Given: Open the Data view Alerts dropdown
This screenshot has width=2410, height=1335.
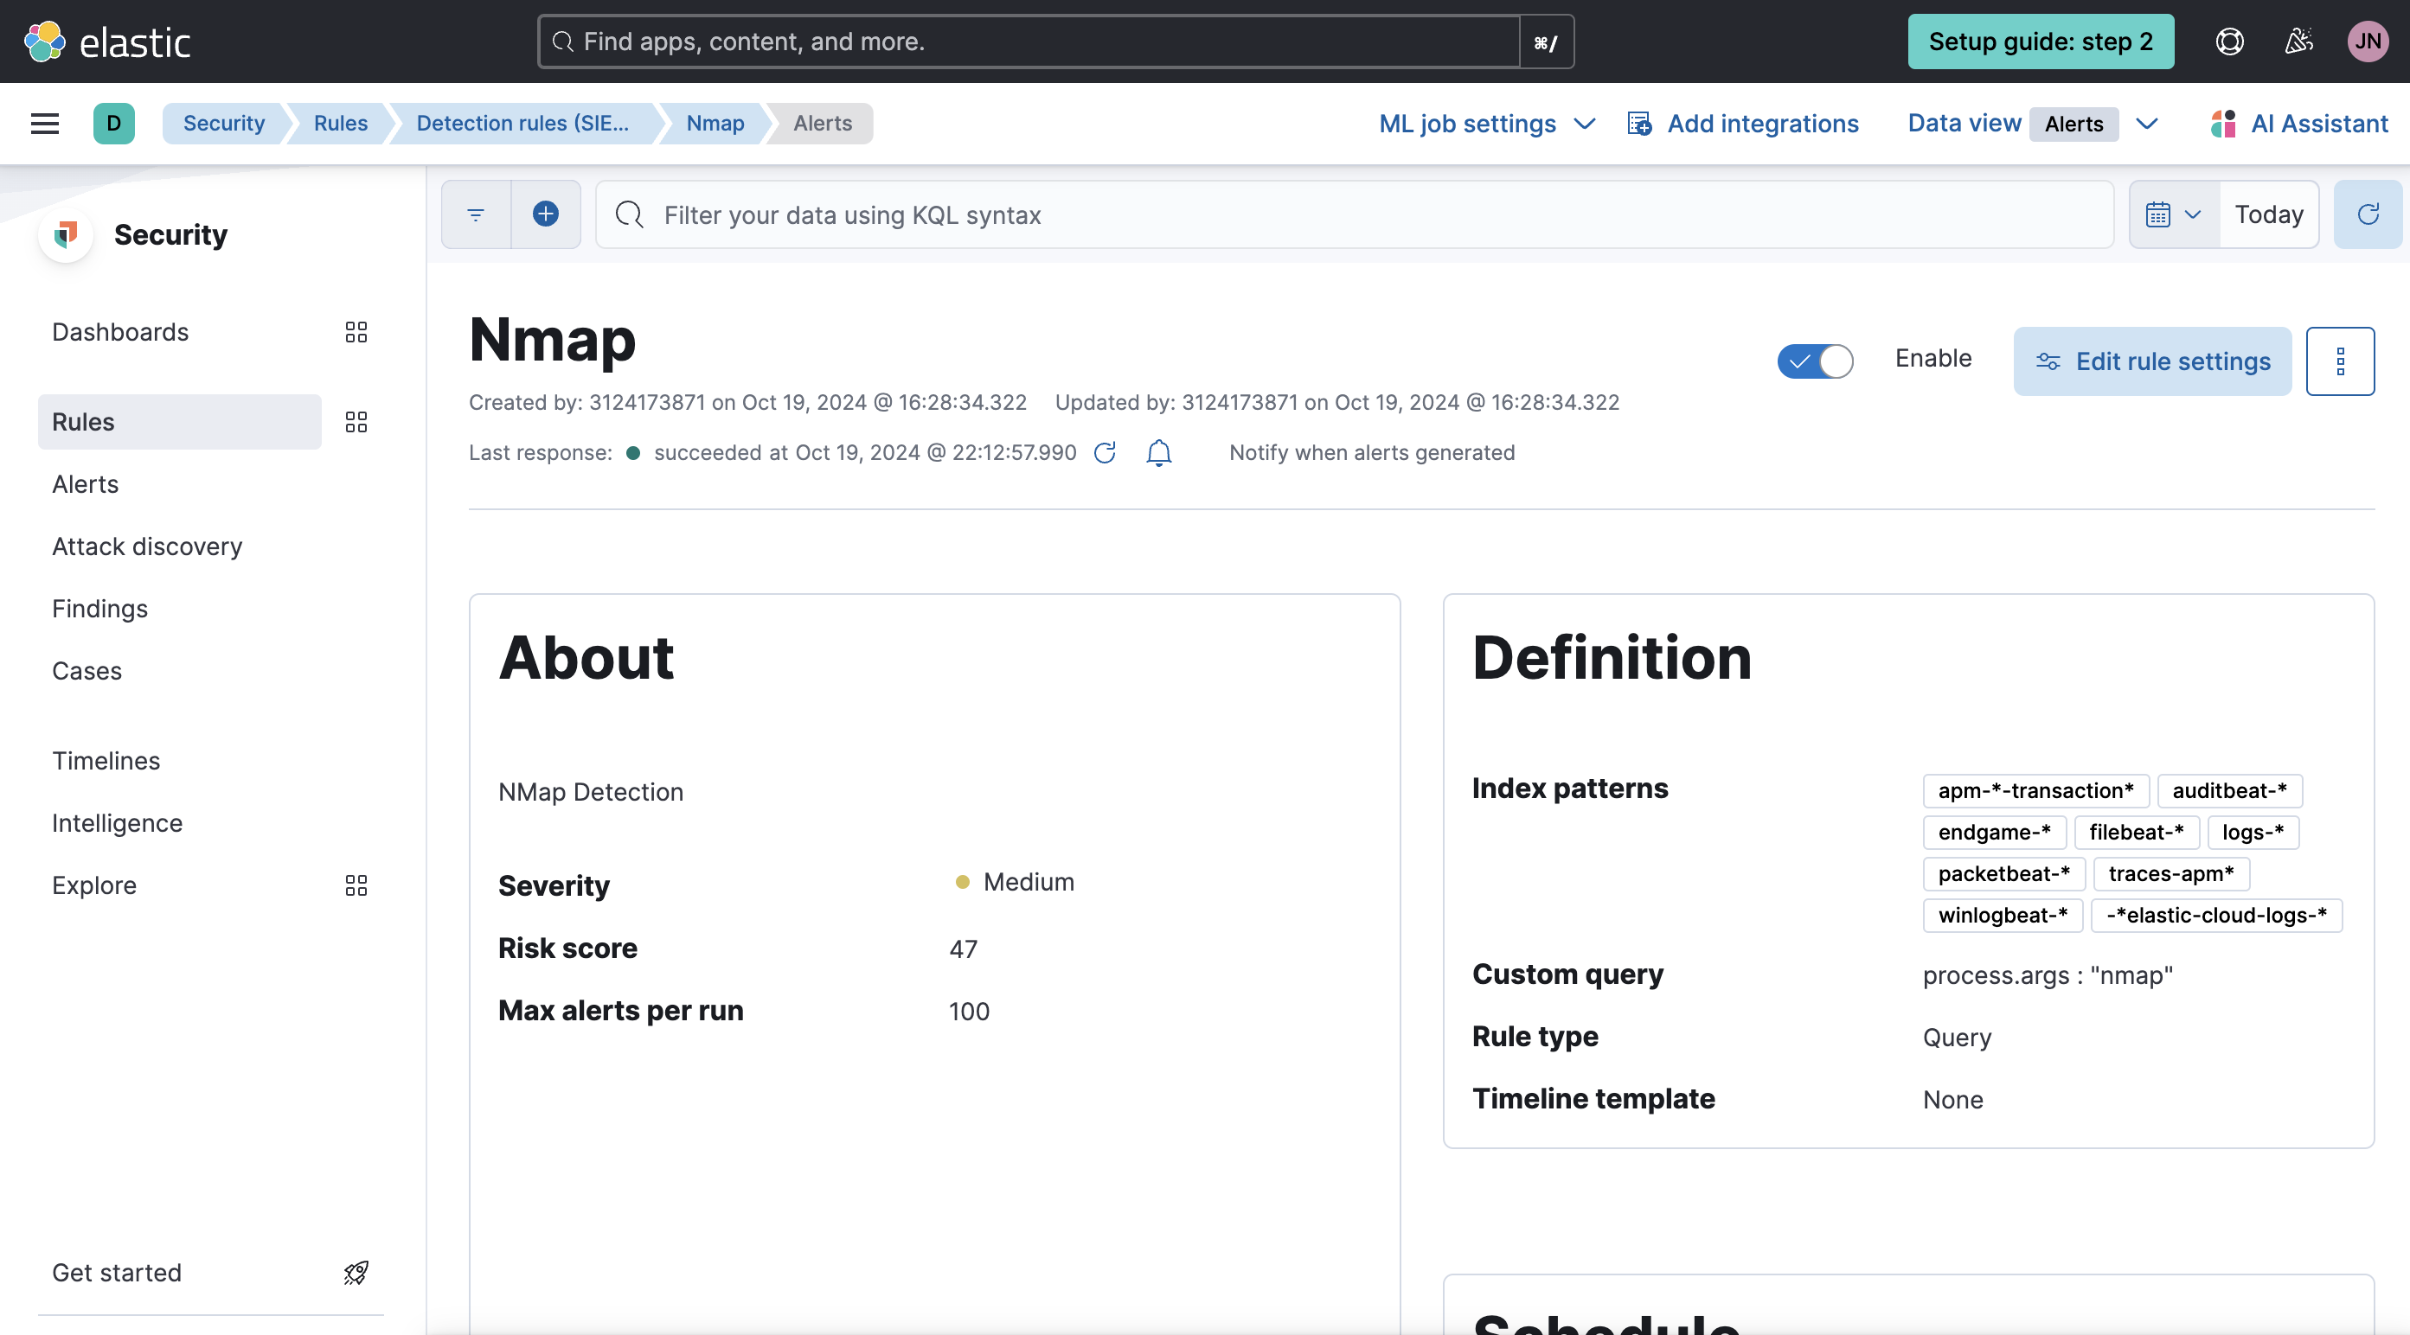Looking at the screenshot, I should coord(2032,124).
